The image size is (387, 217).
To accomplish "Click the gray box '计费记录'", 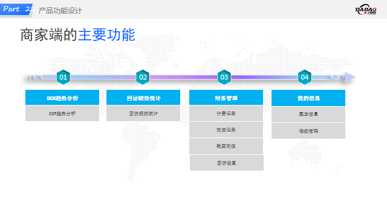I will pyautogui.click(x=226, y=113).
